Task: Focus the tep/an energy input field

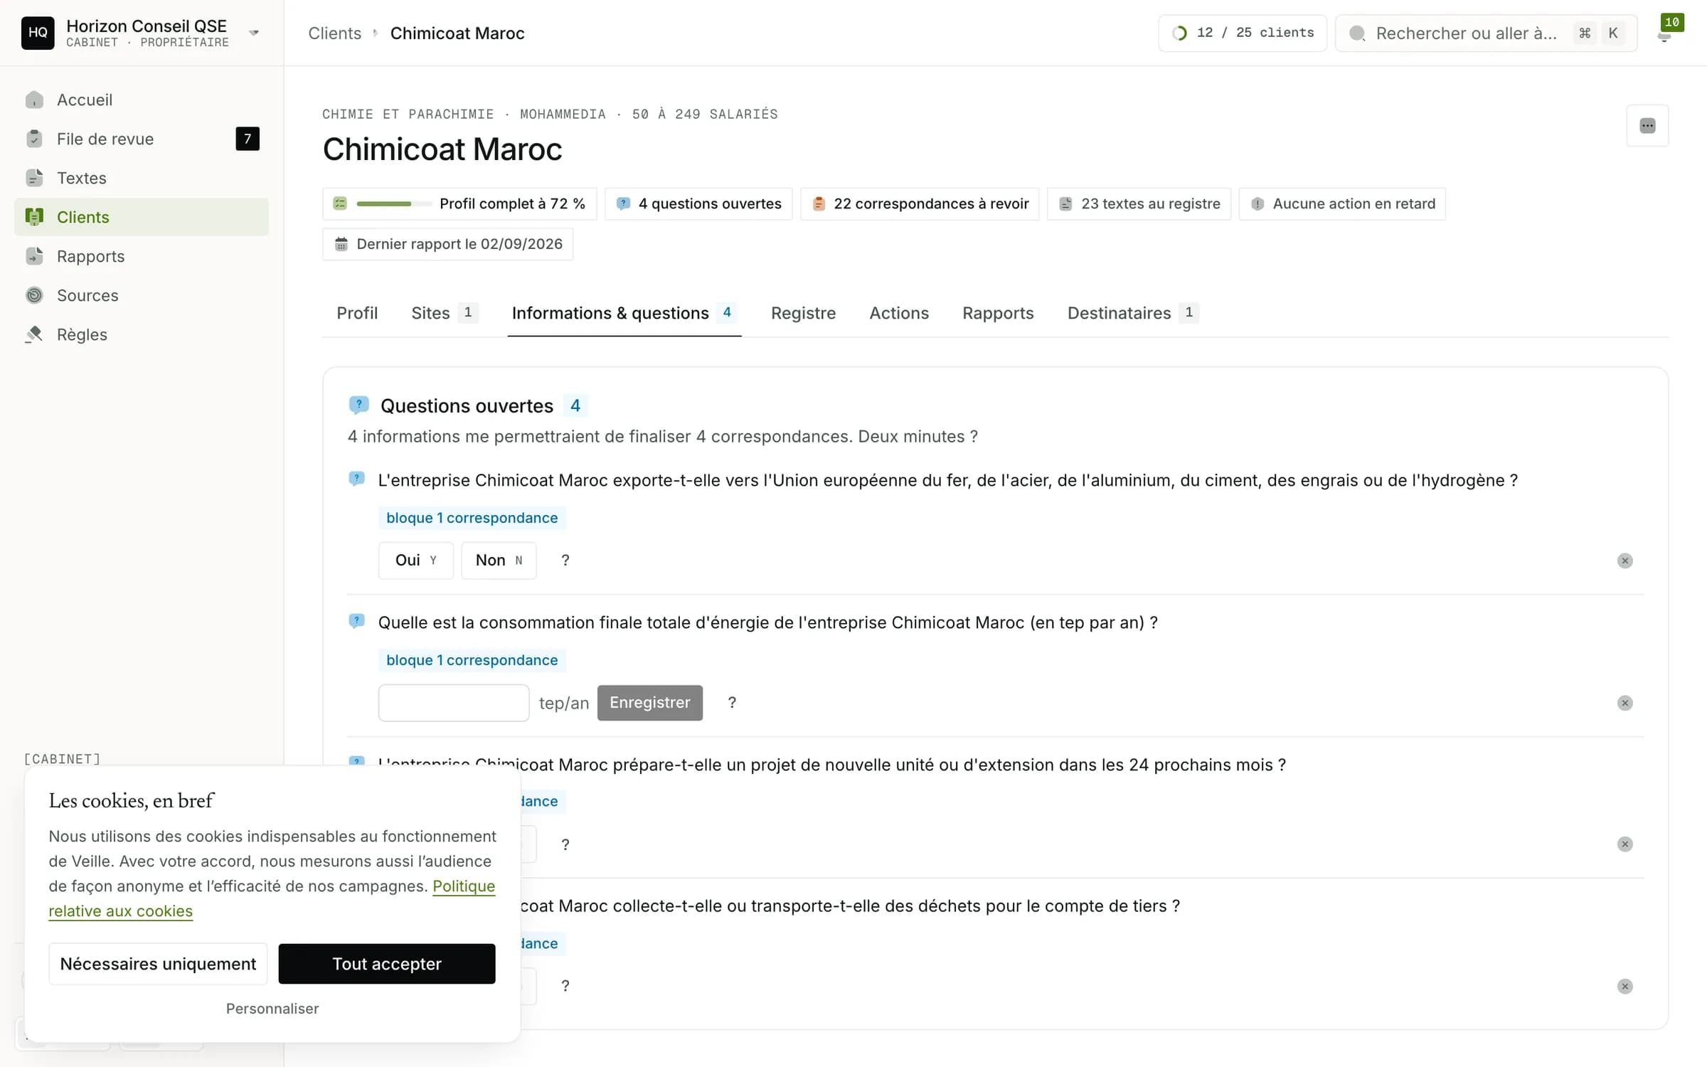Action: point(454,703)
